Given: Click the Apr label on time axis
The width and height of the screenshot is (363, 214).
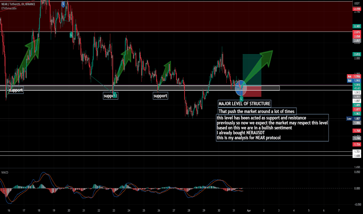Looking at the screenshot, I should click(x=249, y=210).
